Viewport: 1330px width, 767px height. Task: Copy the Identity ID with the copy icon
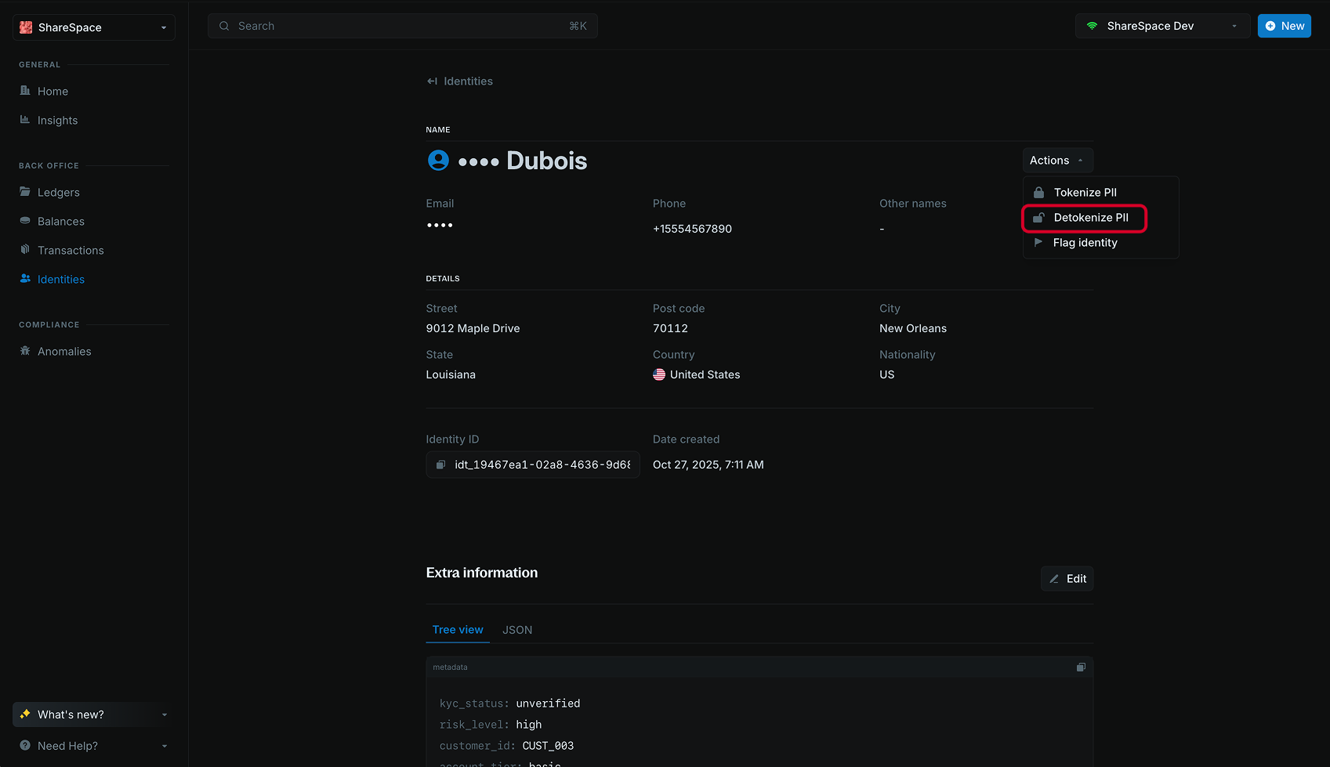pyautogui.click(x=441, y=464)
